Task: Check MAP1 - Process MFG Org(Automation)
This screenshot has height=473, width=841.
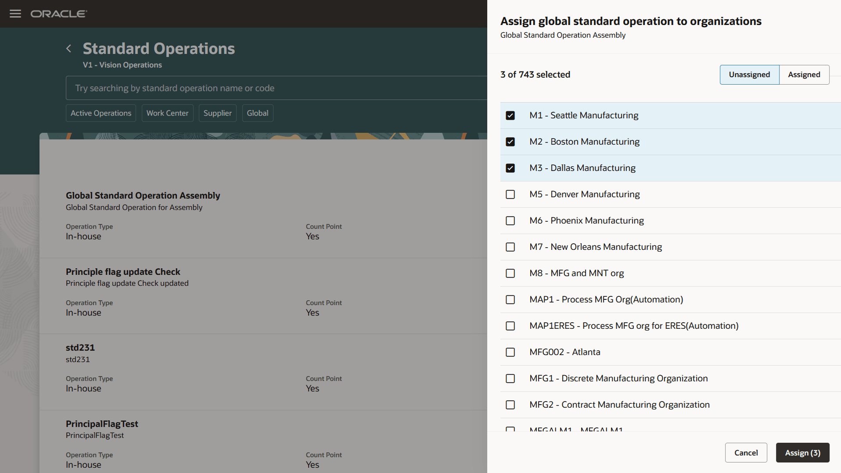Action: click(510, 299)
